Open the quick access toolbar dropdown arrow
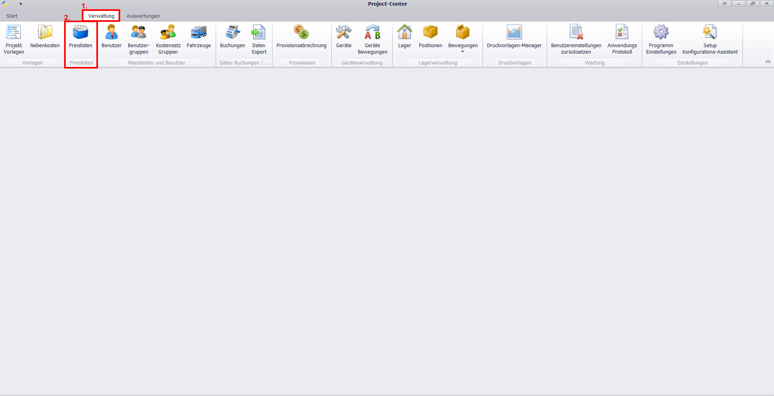774x396 pixels. pos(21,4)
